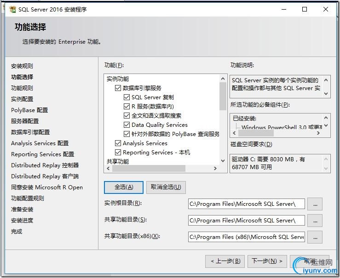Click prerequisites box scroll up arrow
Image resolution: width=340 pixels, height=278 pixels.
click(326, 118)
